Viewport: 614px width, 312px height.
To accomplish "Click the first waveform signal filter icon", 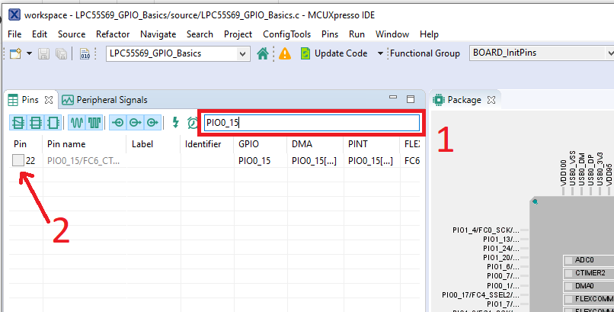I will pos(77,122).
